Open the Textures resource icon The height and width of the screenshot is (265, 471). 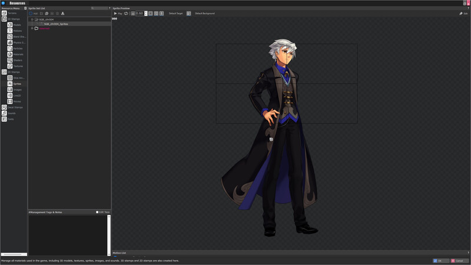tap(10, 66)
